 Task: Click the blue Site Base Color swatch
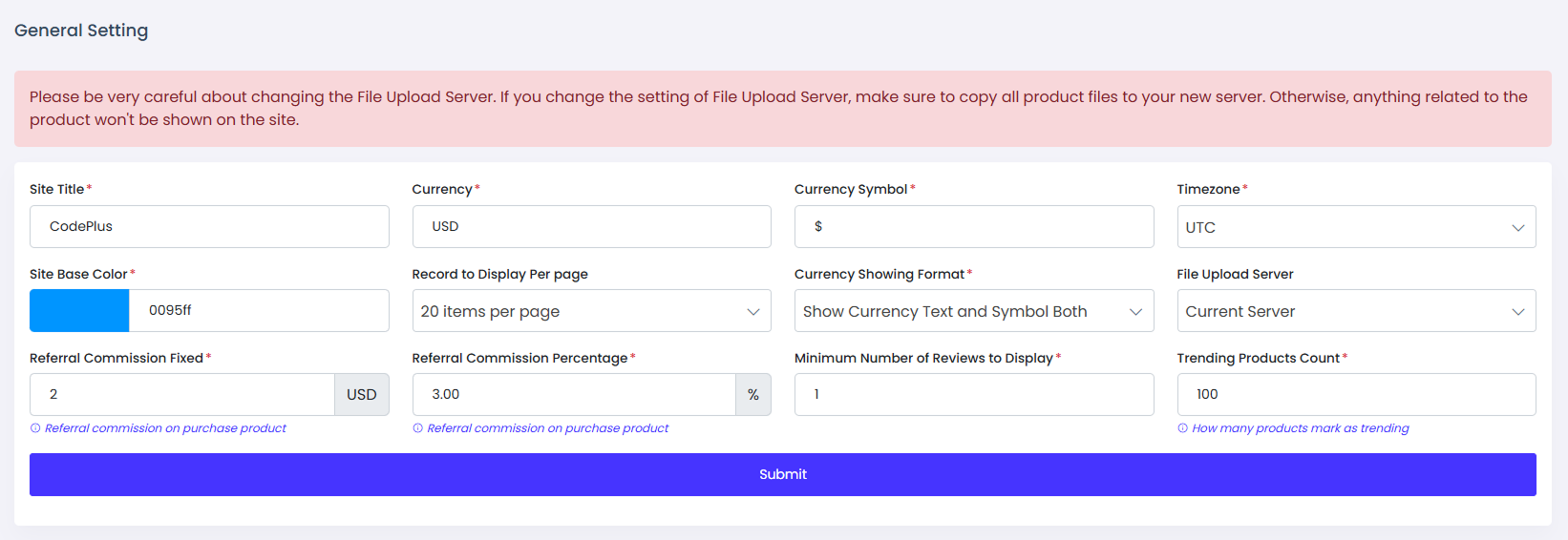[x=79, y=311]
